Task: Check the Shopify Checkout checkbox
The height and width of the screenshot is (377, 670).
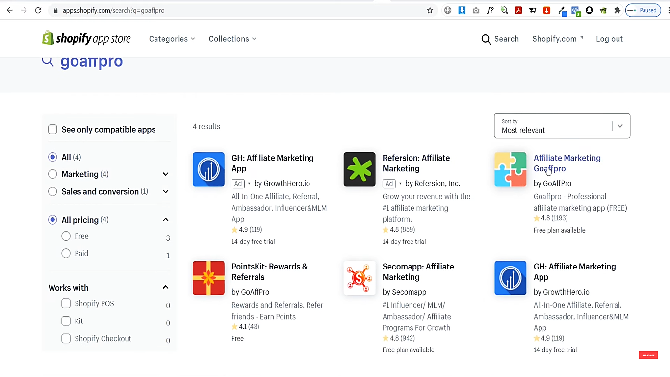Action: 66,338
